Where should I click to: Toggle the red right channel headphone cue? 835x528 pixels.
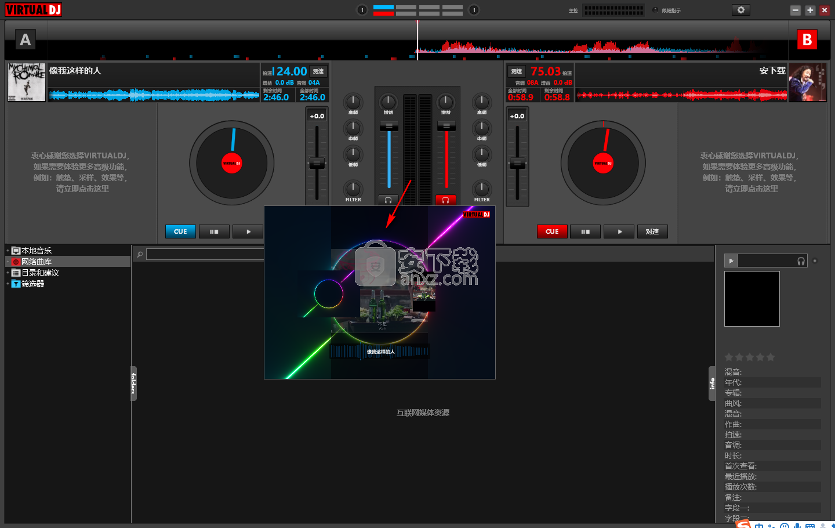pyautogui.click(x=445, y=200)
